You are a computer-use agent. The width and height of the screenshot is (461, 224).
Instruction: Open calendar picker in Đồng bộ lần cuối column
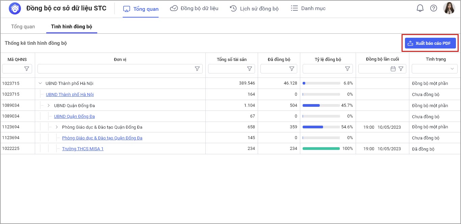pyautogui.click(x=393, y=69)
